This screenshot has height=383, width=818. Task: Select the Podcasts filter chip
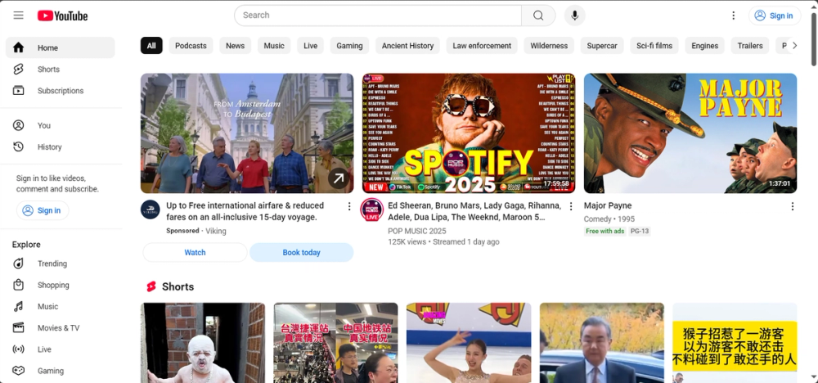click(191, 45)
